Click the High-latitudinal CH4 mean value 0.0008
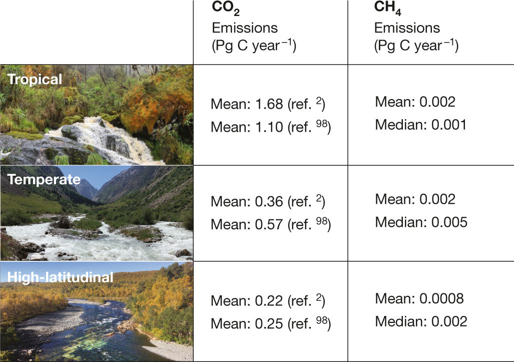Screen dimensions: 514x362 tap(441, 299)
